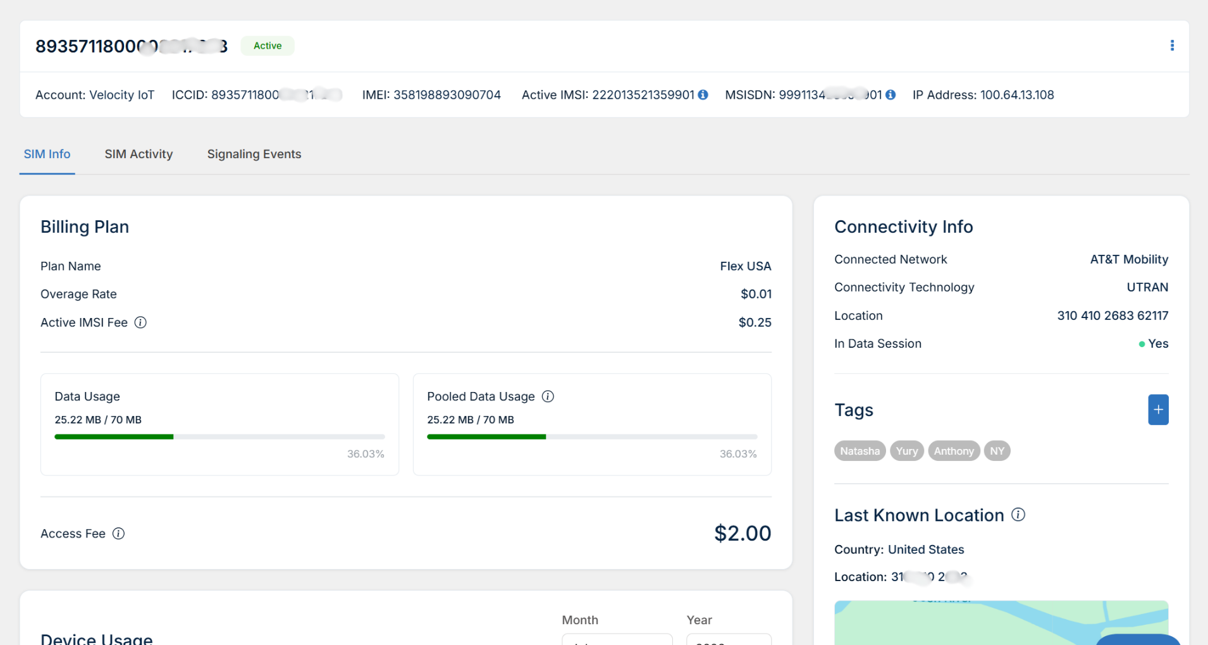Click the 36.03% under Data Usage
Screen dimensions: 1208x645
[366, 454]
